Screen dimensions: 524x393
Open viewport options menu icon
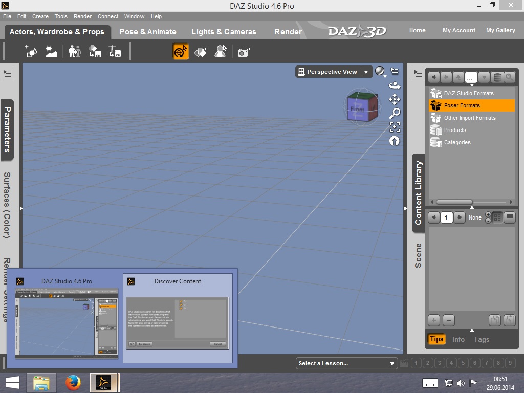[x=395, y=71]
